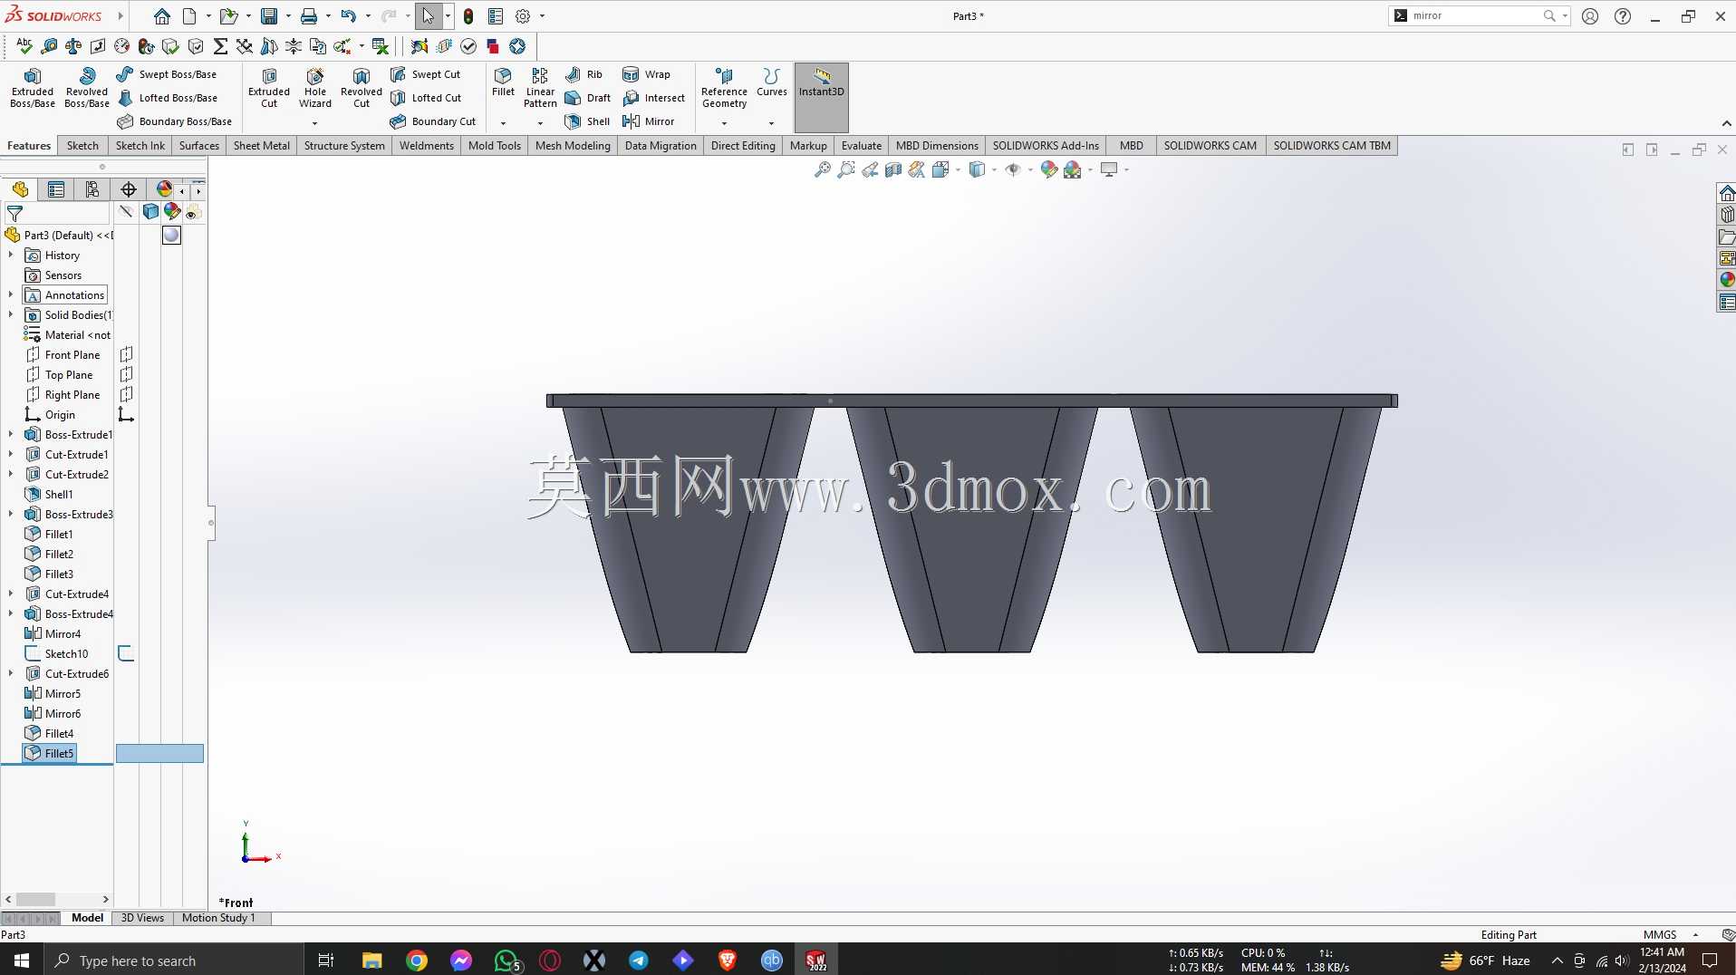The width and height of the screenshot is (1736, 975).
Task: Activate the Draft tool
Action: pyautogui.click(x=587, y=98)
